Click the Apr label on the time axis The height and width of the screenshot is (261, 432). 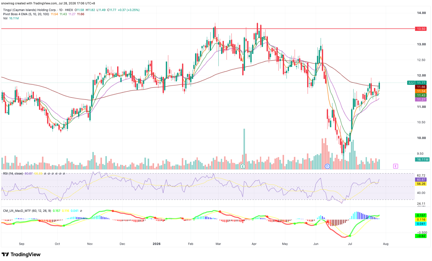[x=254, y=244]
